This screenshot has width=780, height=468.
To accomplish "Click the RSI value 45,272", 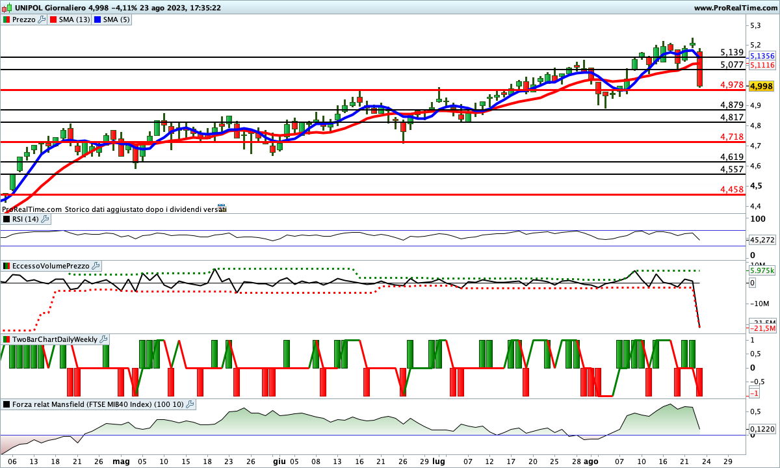I will coord(762,240).
